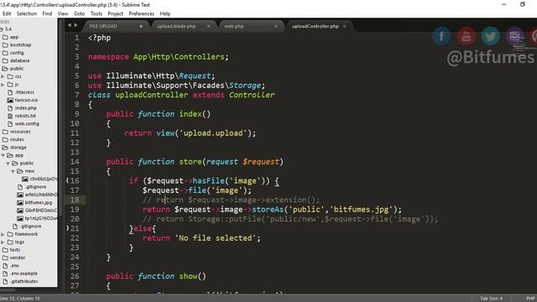Click the 'bitfumes.jpg' string on line 19
Image resolution: width=537 pixels, height=302 pixels.
tap(361, 209)
